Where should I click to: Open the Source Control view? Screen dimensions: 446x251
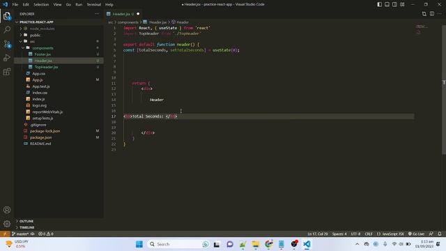point(7,44)
